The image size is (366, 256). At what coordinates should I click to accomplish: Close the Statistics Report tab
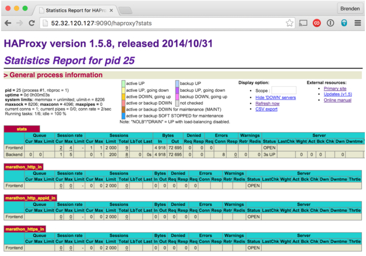(111, 10)
